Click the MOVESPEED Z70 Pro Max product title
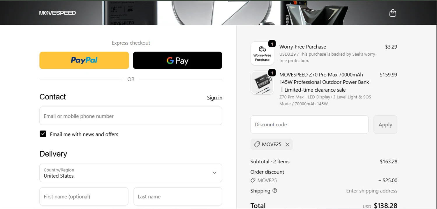The height and width of the screenshot is (209, 437). click(x=324, y=82)
